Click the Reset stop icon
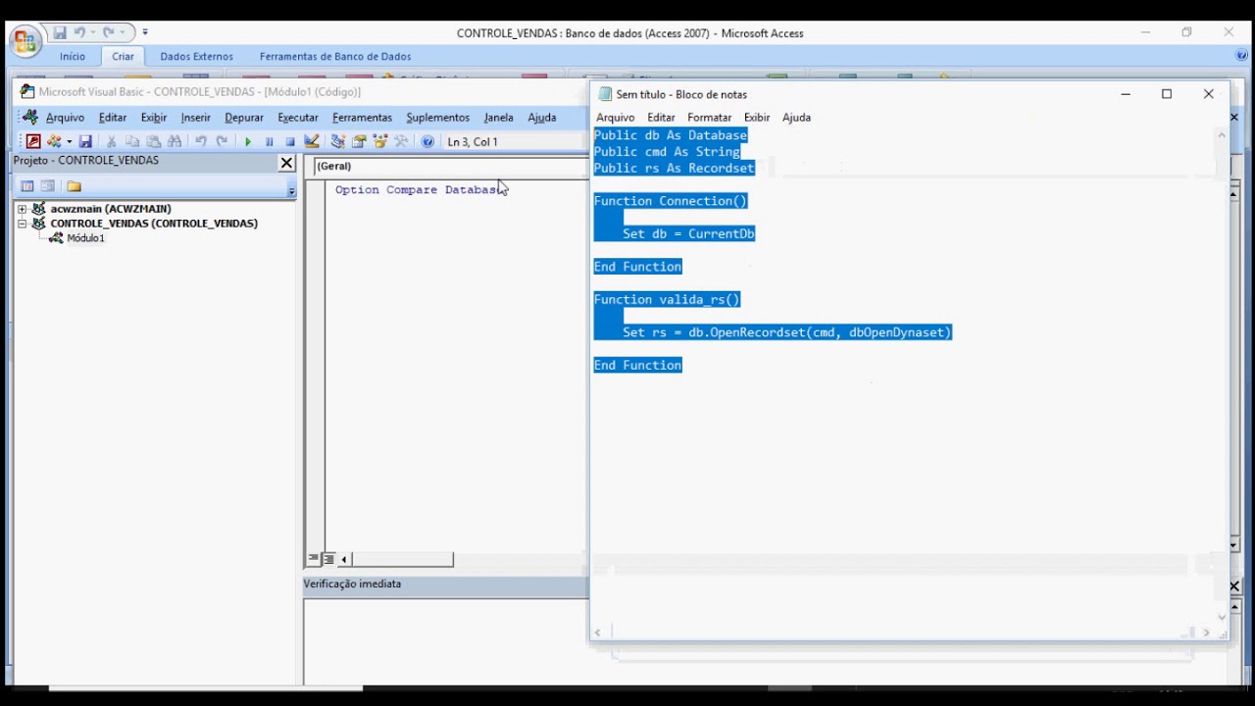Viewport: 1255px width, 706px height. point(290,142)
